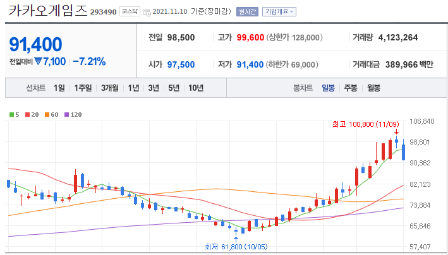
Task: Click the 코스닥 market badge
Action: tap(130, 11)
